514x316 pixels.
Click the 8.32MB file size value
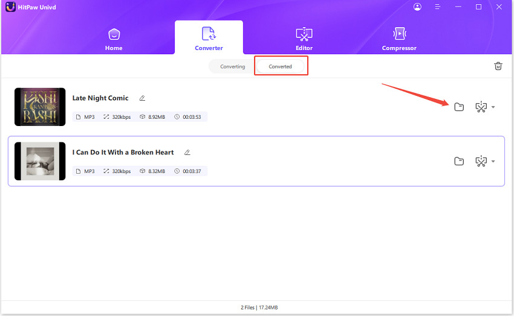point(157,171)
